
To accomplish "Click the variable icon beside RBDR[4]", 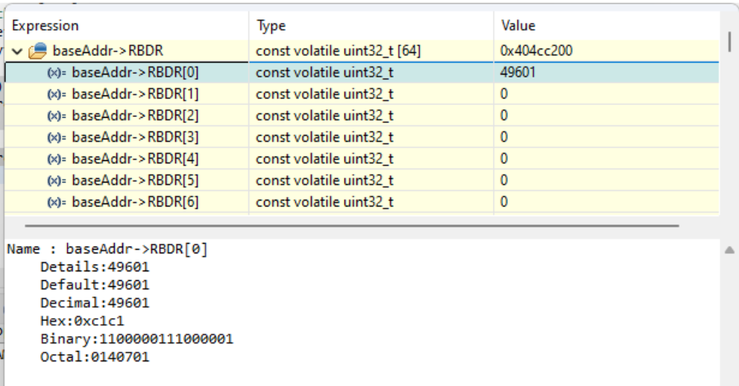I will click(x=59, y=159).
